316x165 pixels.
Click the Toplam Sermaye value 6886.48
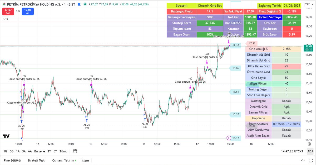click(292, 17)
